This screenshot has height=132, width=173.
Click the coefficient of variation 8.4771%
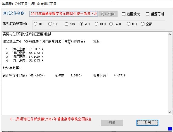click(x=120, y=76)
